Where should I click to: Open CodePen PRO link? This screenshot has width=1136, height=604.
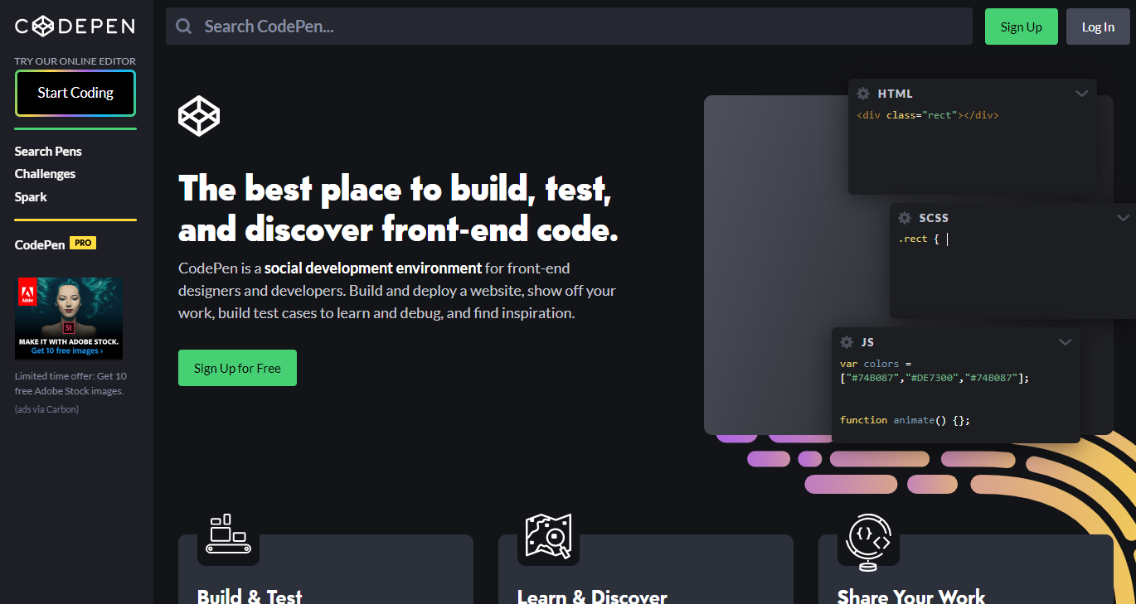click(x=56, y=244)
